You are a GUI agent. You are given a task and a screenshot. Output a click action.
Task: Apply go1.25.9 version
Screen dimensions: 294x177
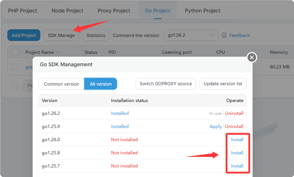[216, 127]
